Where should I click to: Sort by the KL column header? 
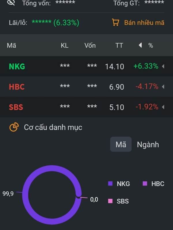(65, 45)
